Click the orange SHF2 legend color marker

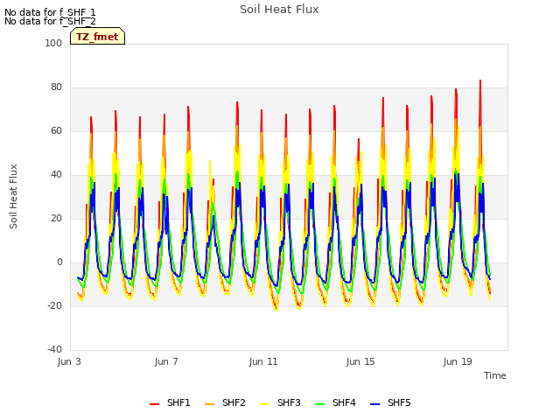point(210,404)
